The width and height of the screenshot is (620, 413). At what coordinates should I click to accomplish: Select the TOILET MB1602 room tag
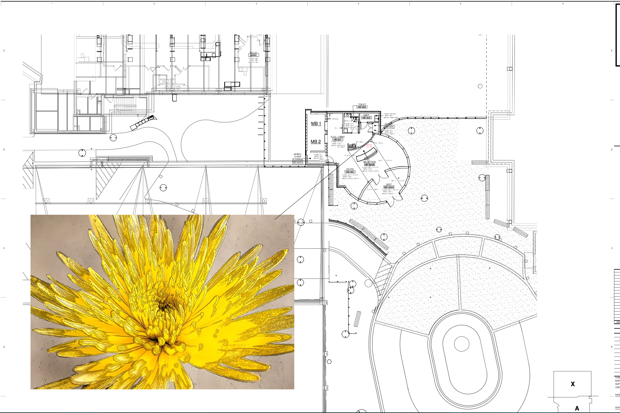pos(362,107)
